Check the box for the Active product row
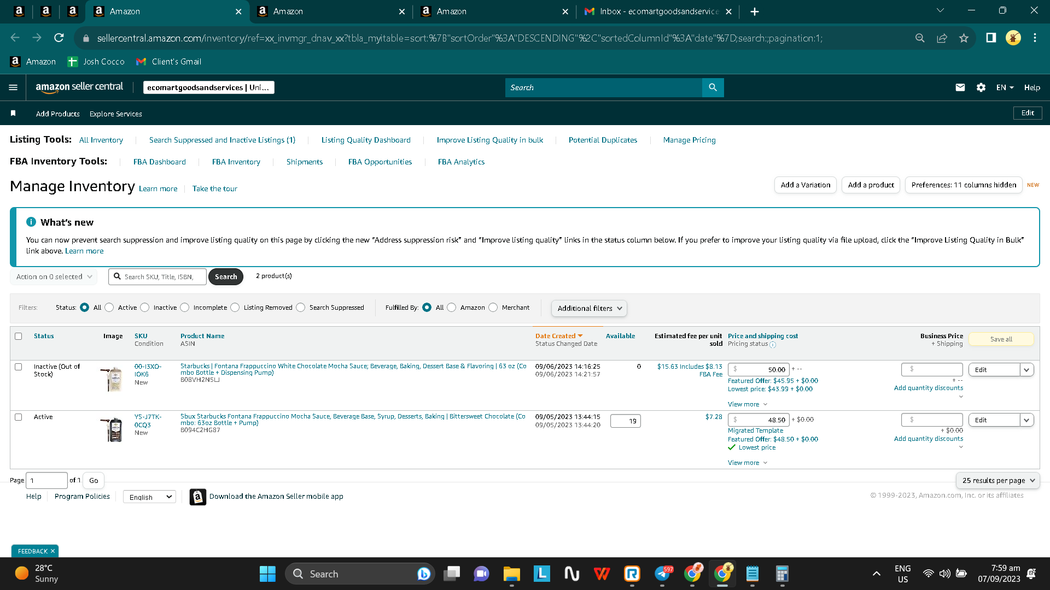The width and height of the screenshot is (1050, 590). [x=19, y=417]
